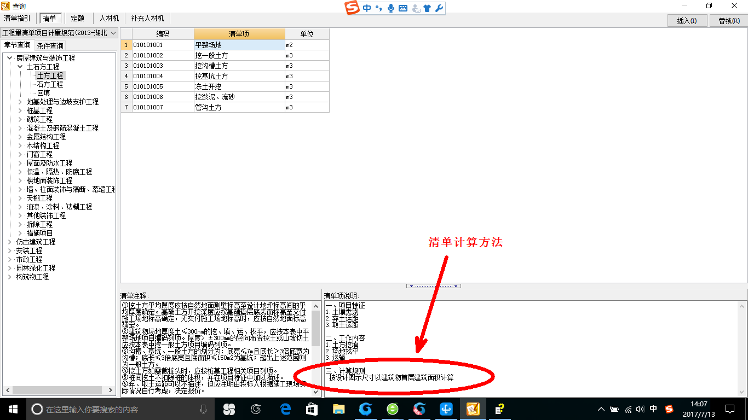Click the Sogou user account icon
The width and height of the screenshot is (748, 420).
[x=416, y=8]
